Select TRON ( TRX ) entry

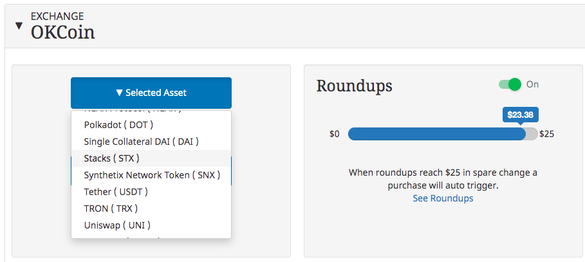click(x=151, y=209)
